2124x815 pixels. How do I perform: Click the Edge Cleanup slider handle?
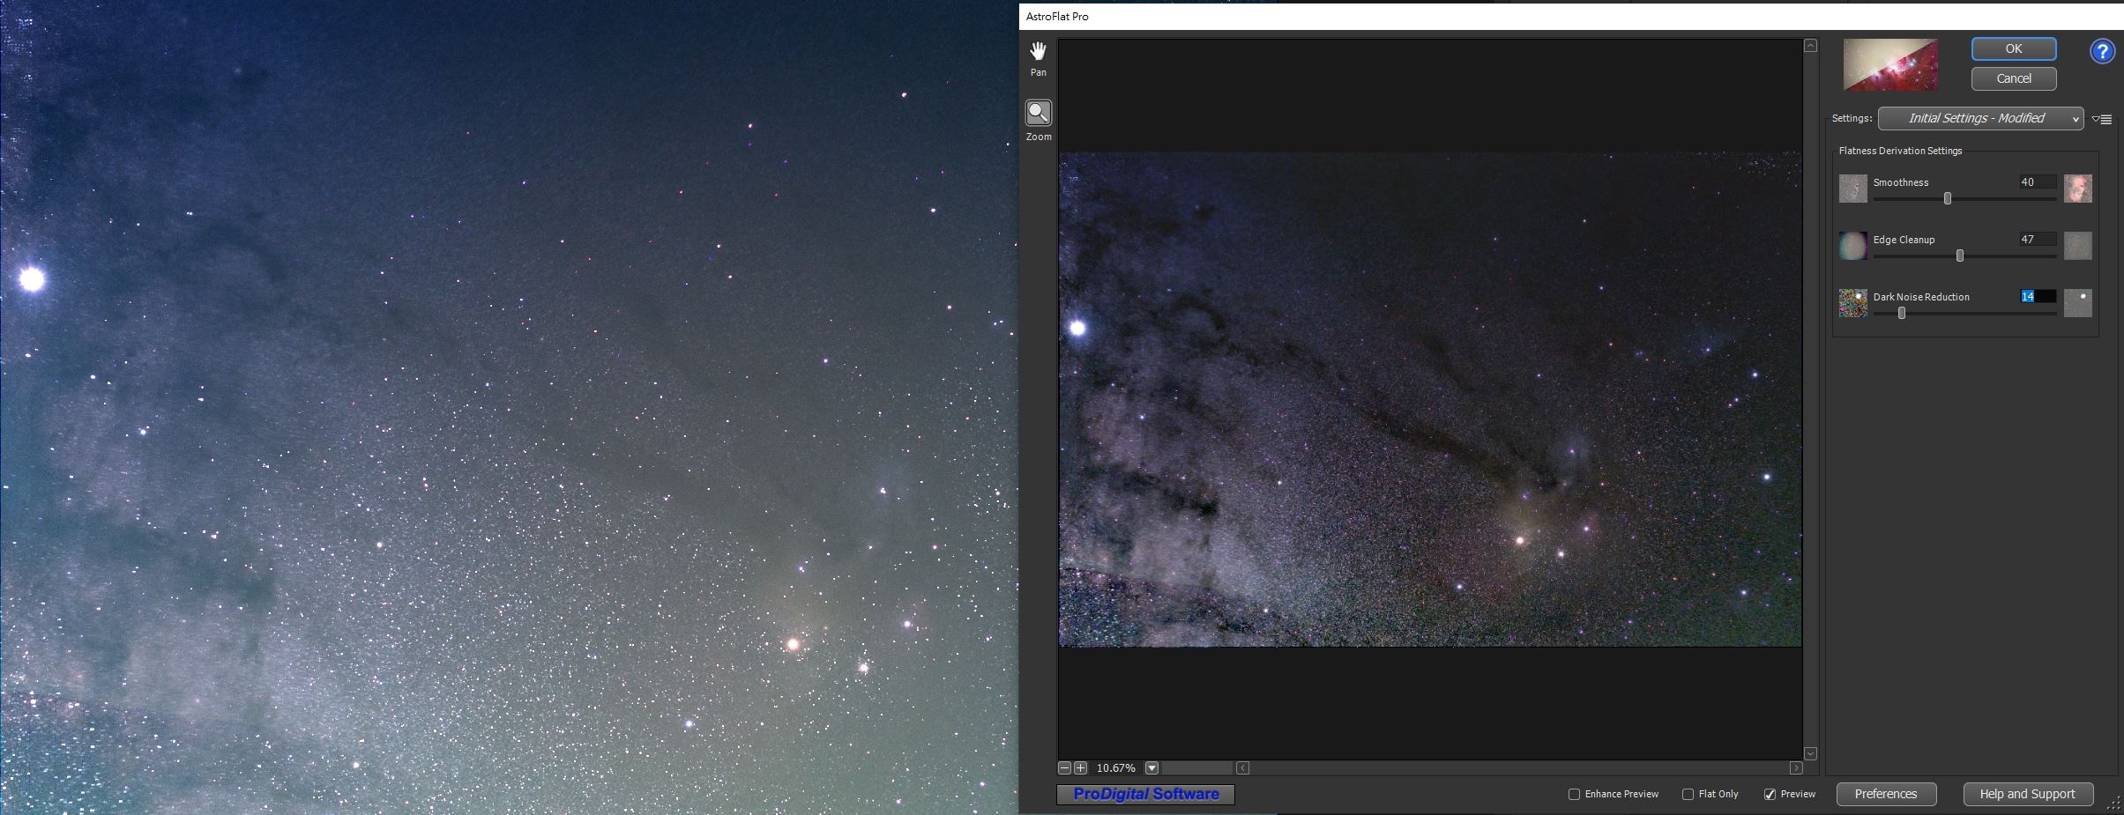1960,256
